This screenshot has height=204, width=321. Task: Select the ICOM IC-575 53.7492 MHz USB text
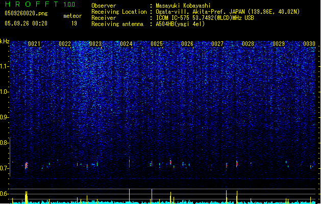(x=205, y=18)
